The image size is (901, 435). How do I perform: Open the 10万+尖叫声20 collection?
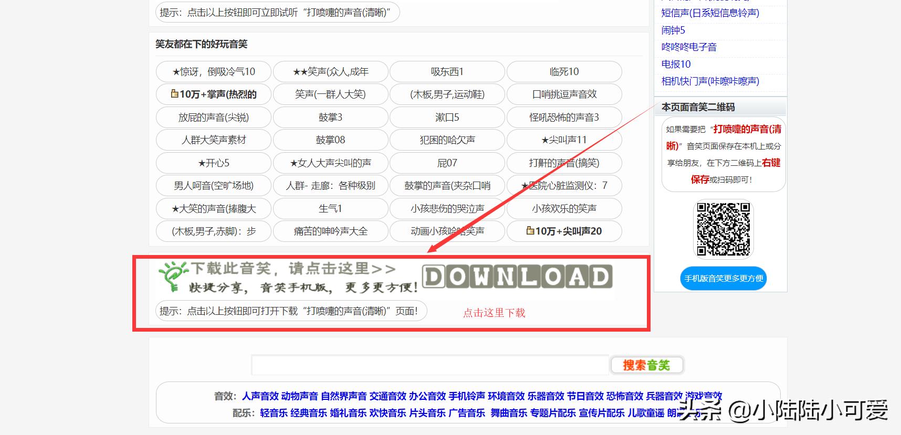pos(564,231)
